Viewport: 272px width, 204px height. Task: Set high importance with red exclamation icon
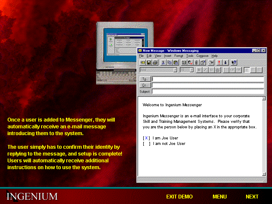coord(219,62)
